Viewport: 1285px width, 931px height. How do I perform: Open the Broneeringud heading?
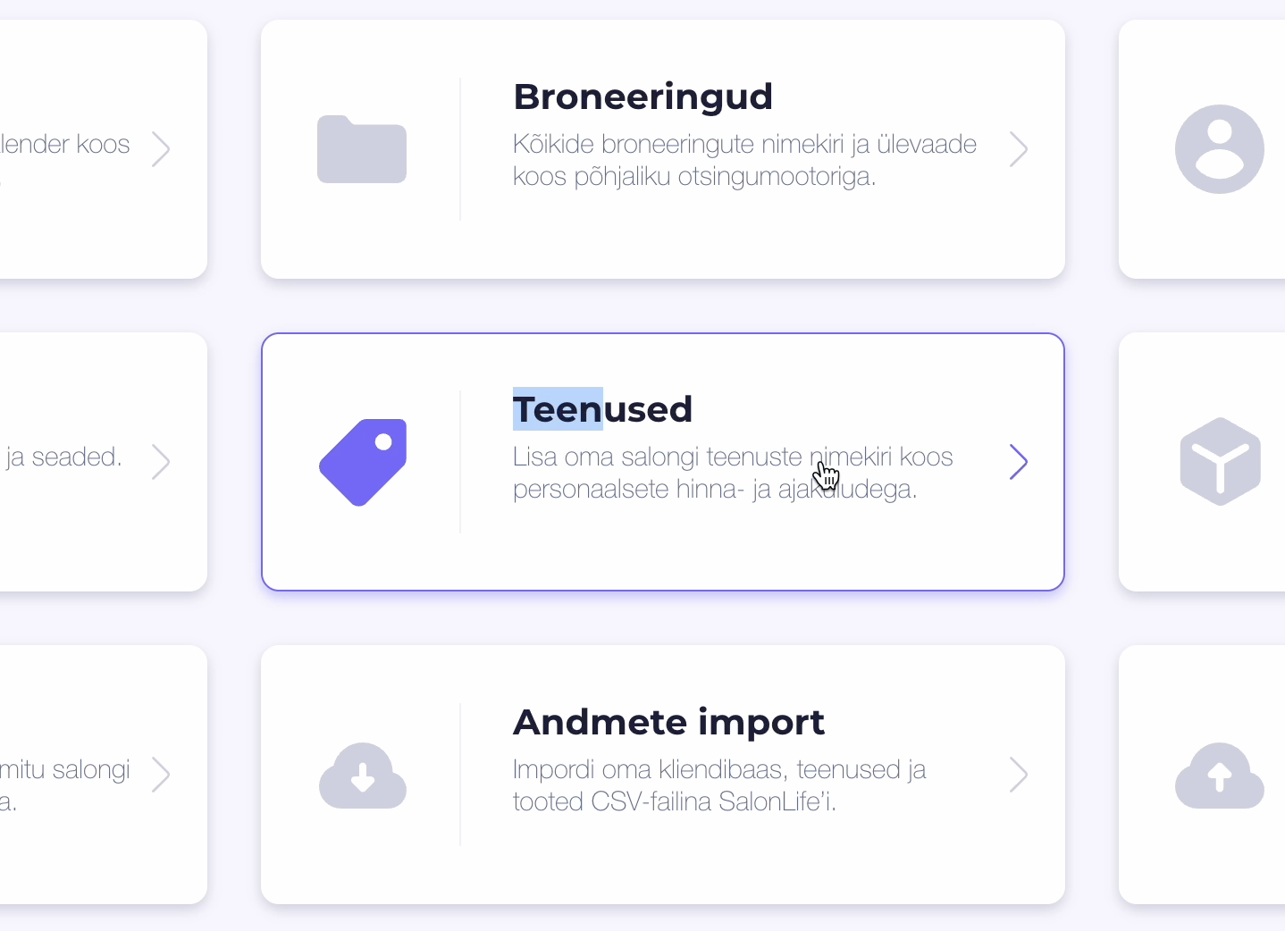pos(642,96)
